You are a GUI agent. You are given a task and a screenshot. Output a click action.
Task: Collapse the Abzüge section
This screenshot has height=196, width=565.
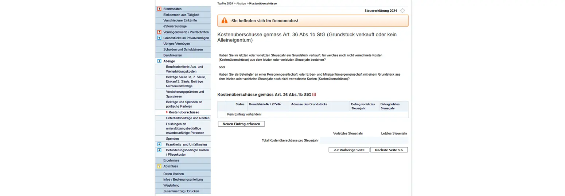(169, 61)
